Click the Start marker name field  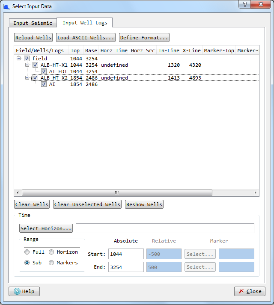tap(236, 254)
